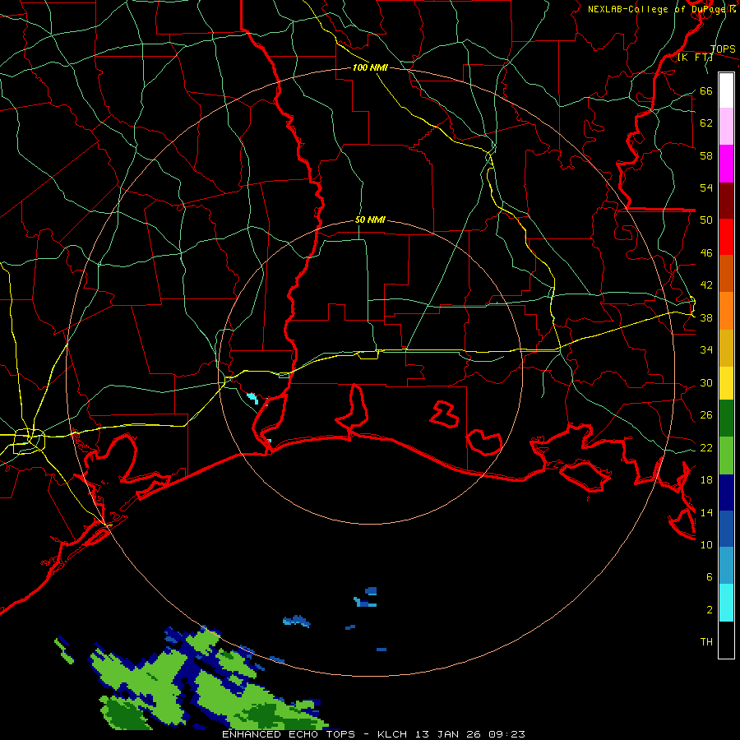Image resolution: width=740 pixels, height=740 pixels.
Task: Click the gold legend swatch
Action: click(x=726, y=349)
